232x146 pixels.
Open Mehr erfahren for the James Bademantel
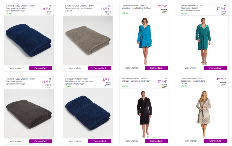coord(131,141)
